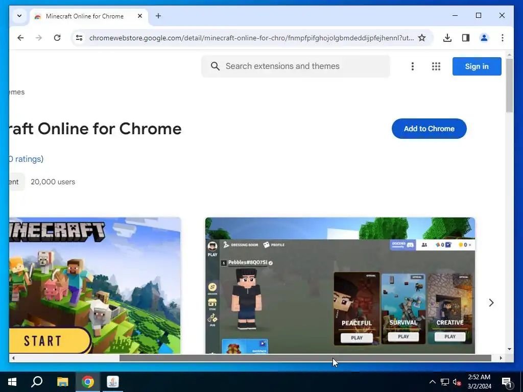This screenshot has width=523, height=392.
Task: Open the Windows Start menu
Action: [x=12, y=382]
